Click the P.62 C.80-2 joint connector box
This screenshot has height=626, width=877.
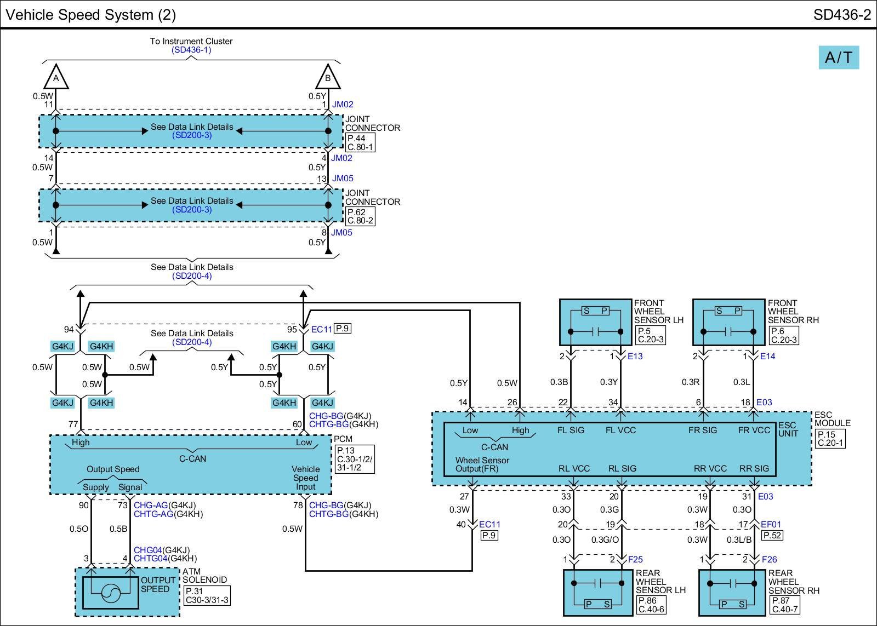[360, 216]
